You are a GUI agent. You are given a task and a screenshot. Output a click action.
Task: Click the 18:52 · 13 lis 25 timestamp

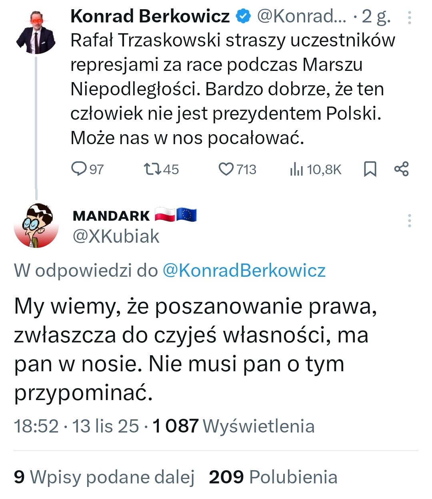click(x=76, y=426)
